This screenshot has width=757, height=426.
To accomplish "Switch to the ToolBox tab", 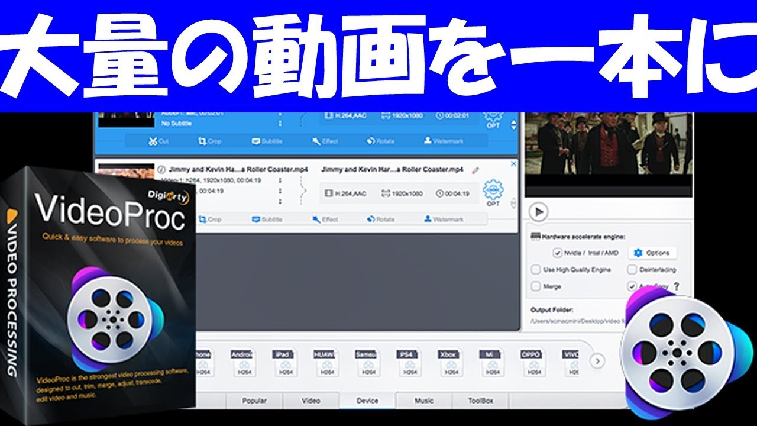I will click(481, 401).
